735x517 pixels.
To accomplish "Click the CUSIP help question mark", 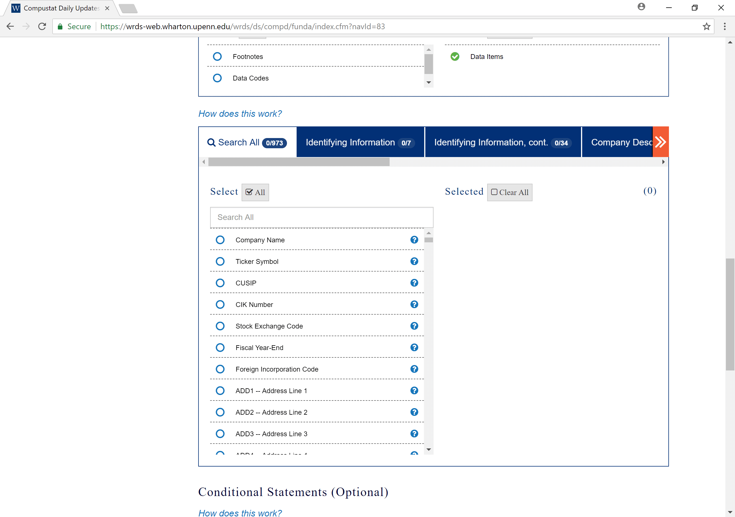I will pyautogui.click(x=414, y=283).
